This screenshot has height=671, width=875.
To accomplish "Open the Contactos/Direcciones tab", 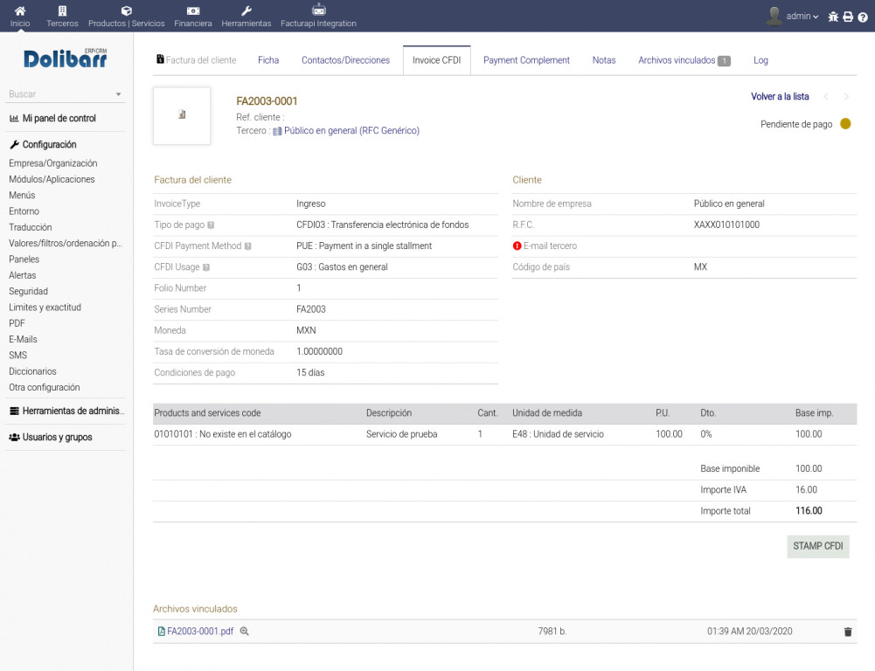I will [345, 60].
